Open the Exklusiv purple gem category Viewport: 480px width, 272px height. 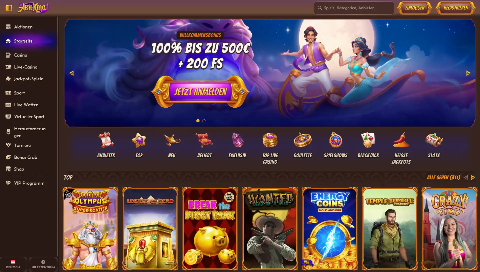click(x=237, y=140)
